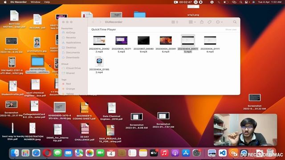Open Podcasts from the Dock
The height and width of the screenshot is (160, 285).
coord(175,153)
